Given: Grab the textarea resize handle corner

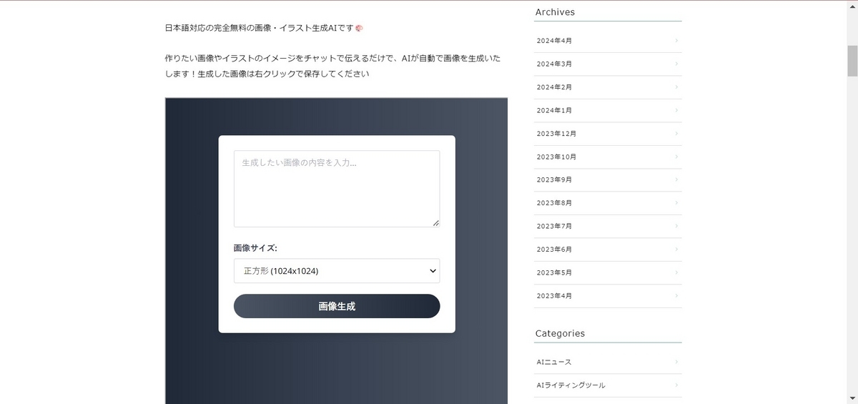Looking at the screenshot, I should [436, 223].
